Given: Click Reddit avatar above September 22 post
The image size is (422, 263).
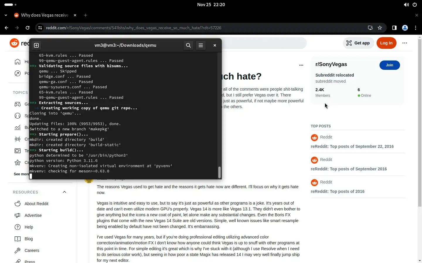Looking at the screenshot, I should [x=314, y=137].
